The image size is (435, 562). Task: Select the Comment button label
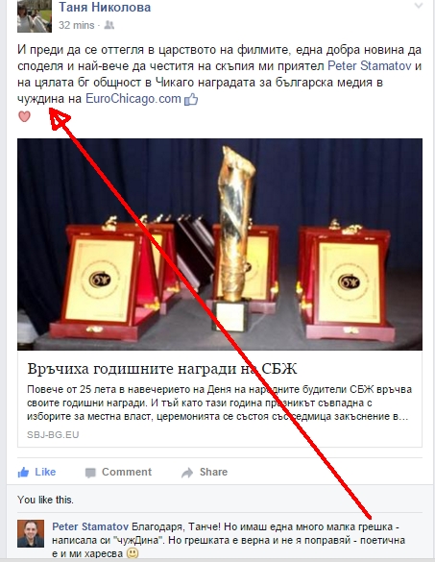pyautogui.click(x=127, y=472)
